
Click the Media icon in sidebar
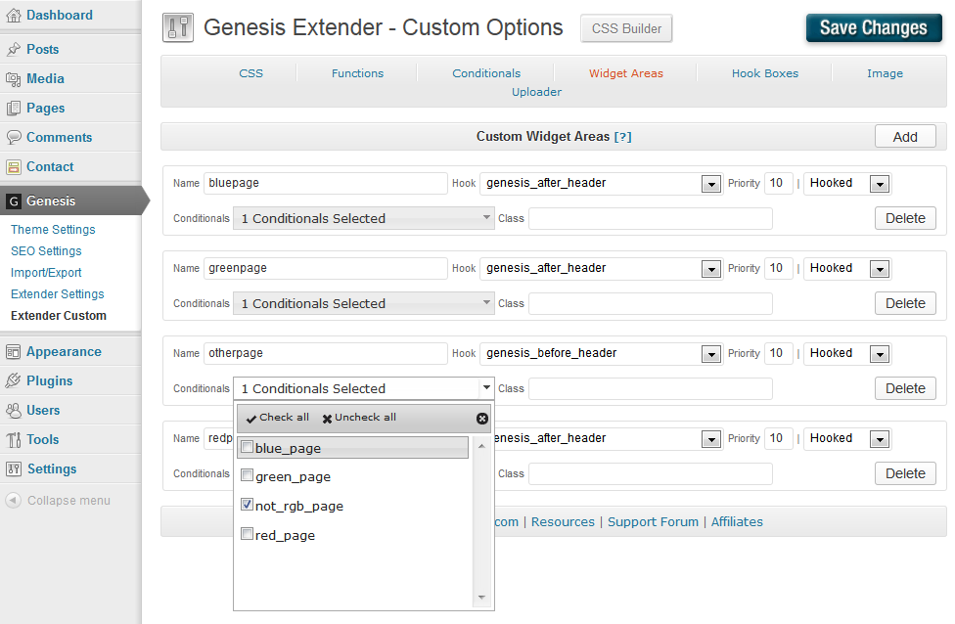[14, 78]
